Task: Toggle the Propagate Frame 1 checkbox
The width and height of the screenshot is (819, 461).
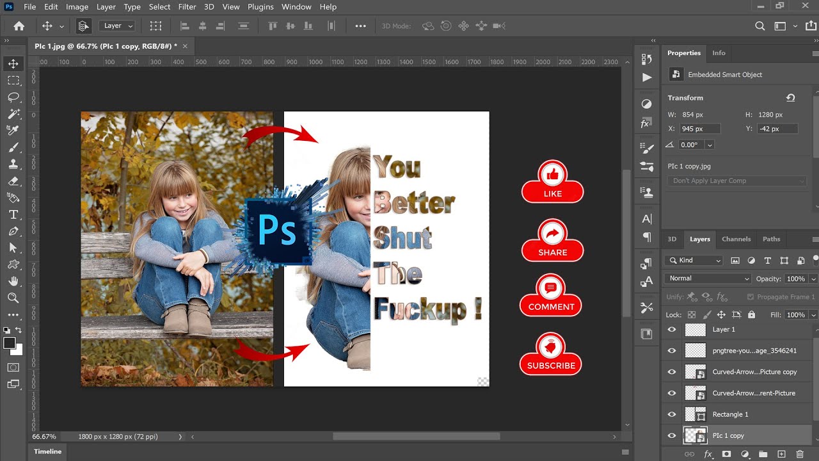Action: coord(750,297)
